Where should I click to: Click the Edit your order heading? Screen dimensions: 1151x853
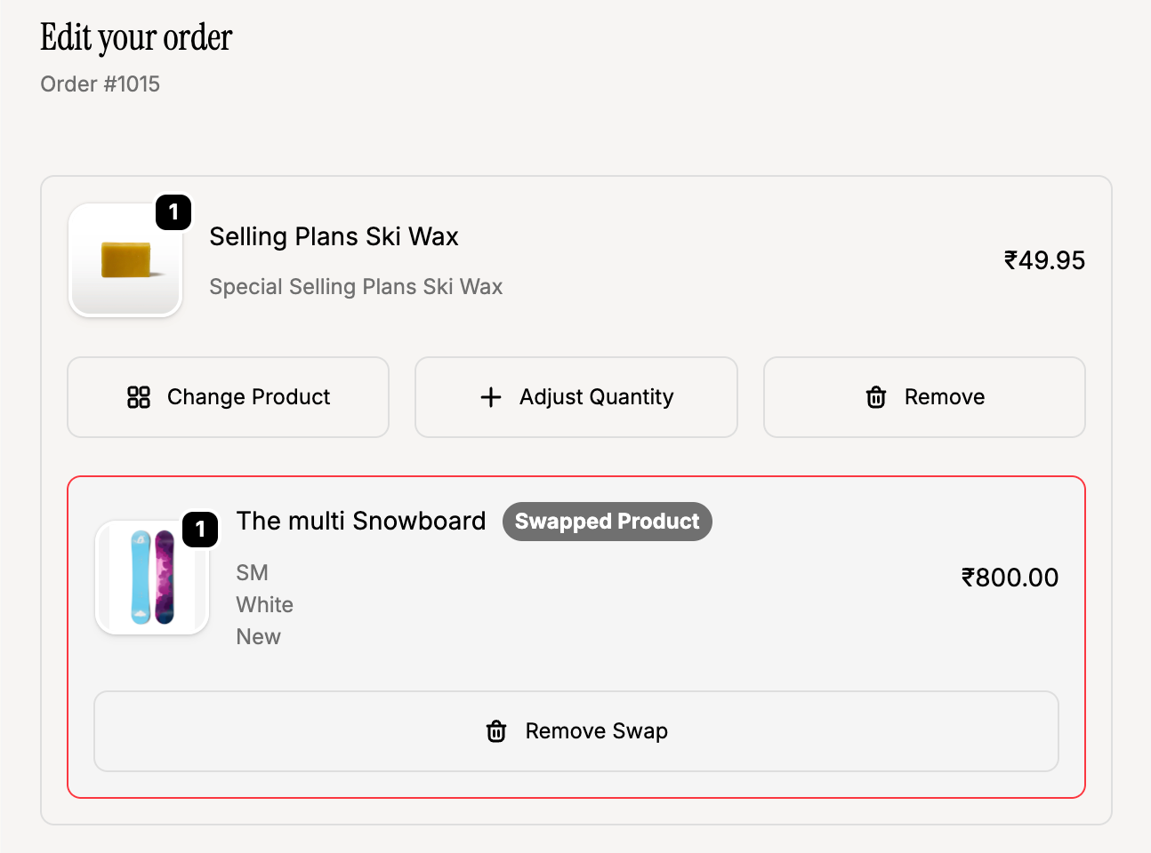click(x=136, y=38)
